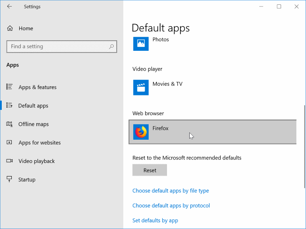Open Default apps page
Image resolution: width=306 pixels, height=229 pixels.
[x=33, y=106]
